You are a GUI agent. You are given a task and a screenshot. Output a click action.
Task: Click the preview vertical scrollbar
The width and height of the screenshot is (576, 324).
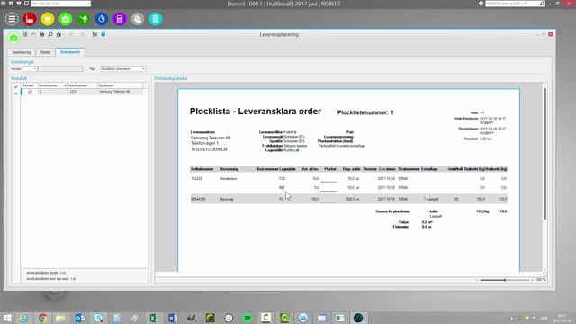pos(544,154)
